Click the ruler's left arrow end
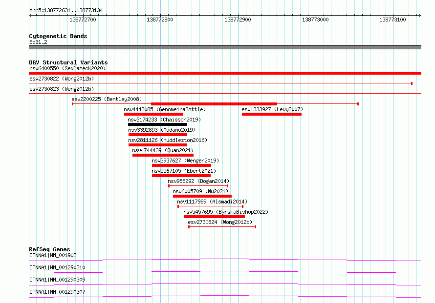This screenshot has width=435, height=303. click(x=30, y=16)
